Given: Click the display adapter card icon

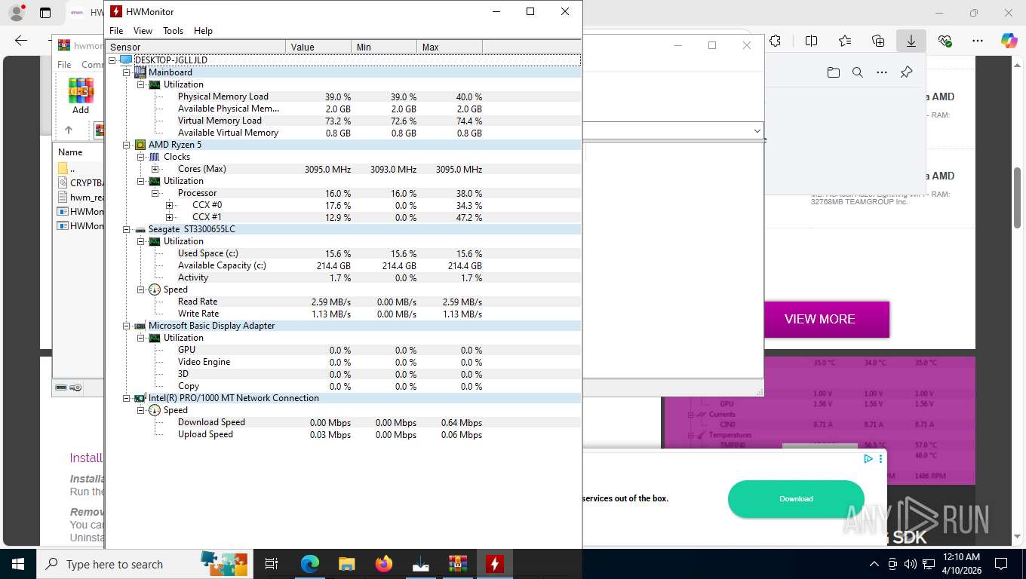Looking at the screenshot, I should click(x=140, y=326).
